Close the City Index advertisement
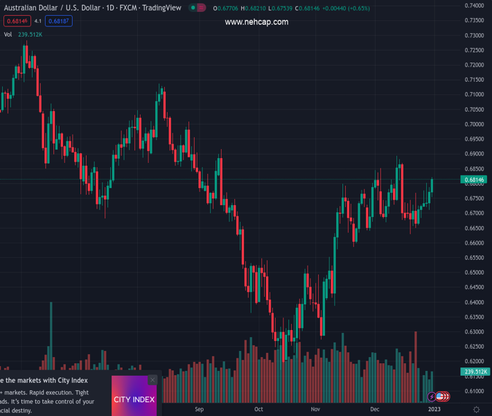 click(152, 380)
